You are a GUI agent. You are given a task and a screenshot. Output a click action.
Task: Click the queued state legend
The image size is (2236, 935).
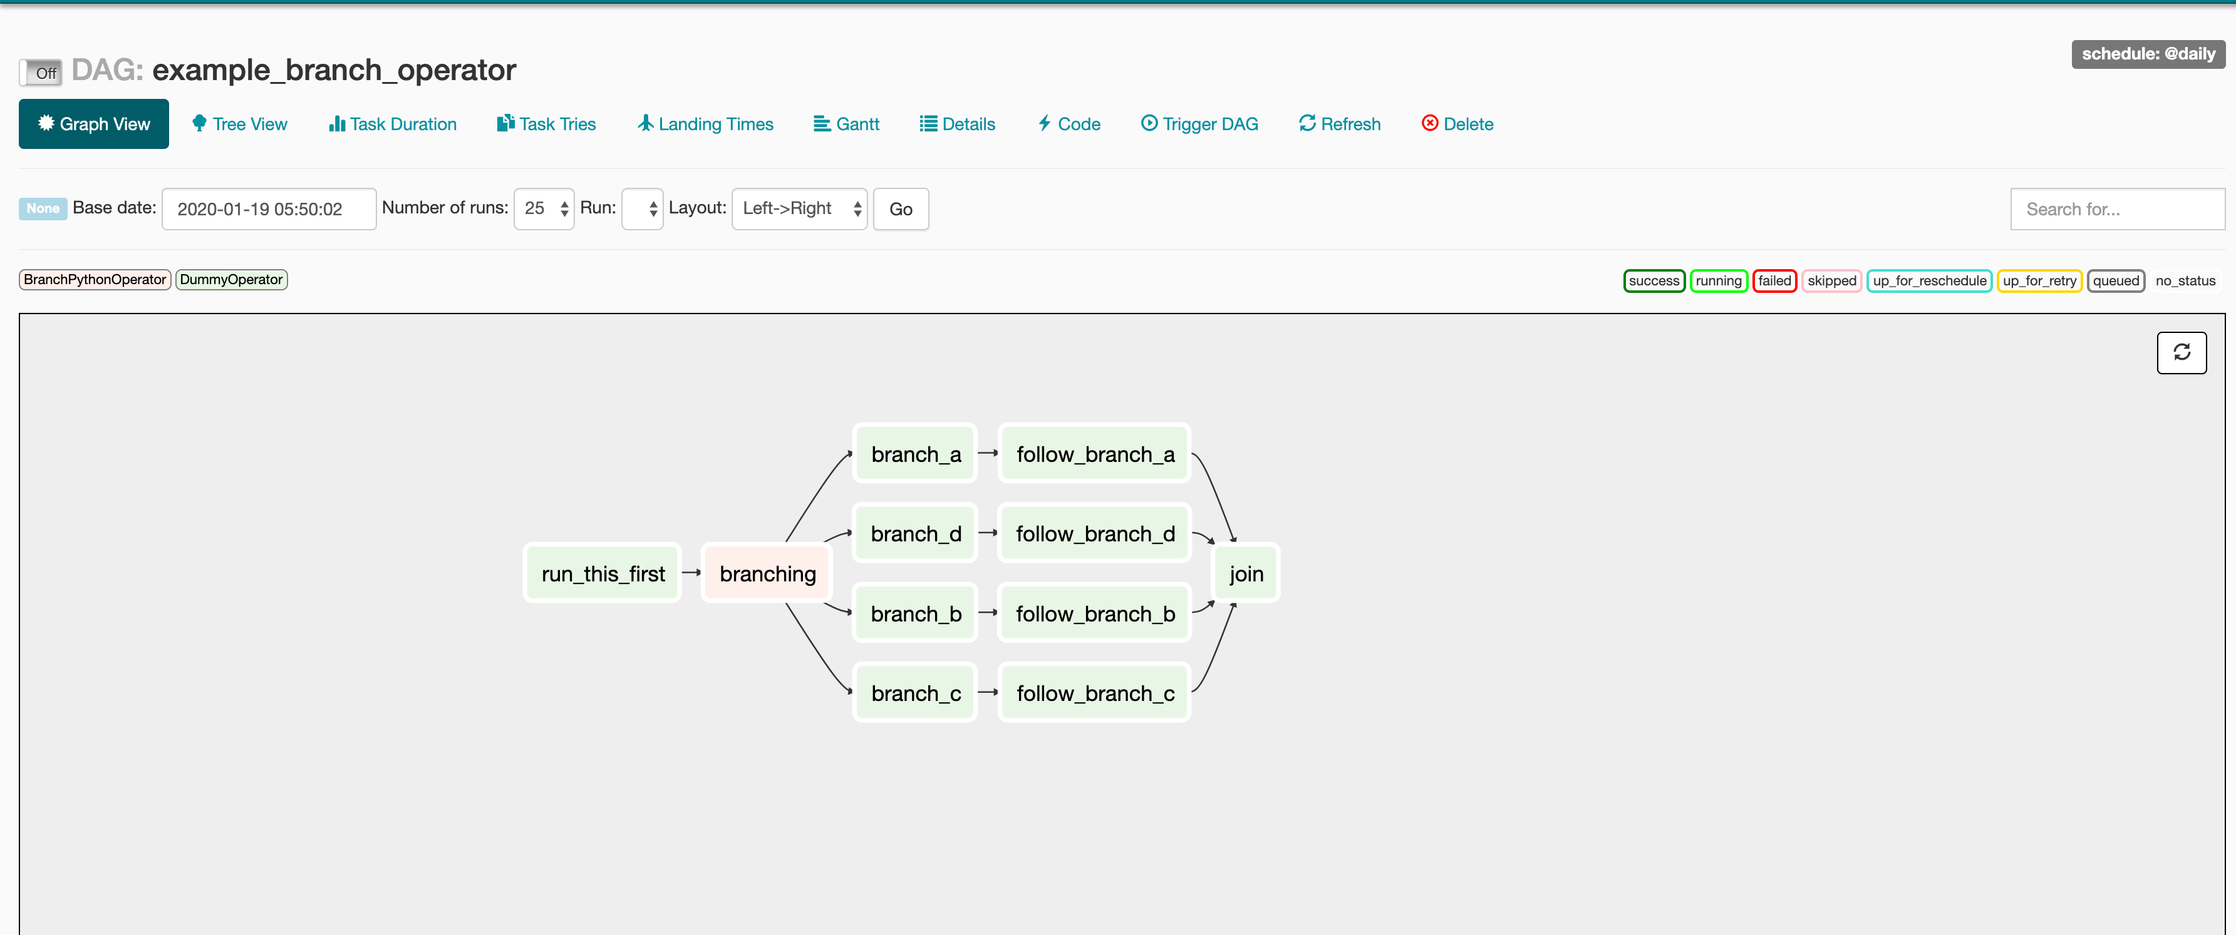tap(2116, 281)
